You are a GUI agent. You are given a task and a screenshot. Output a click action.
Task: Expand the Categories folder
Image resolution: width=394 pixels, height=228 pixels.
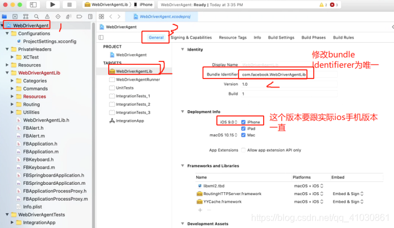[12, 81]
